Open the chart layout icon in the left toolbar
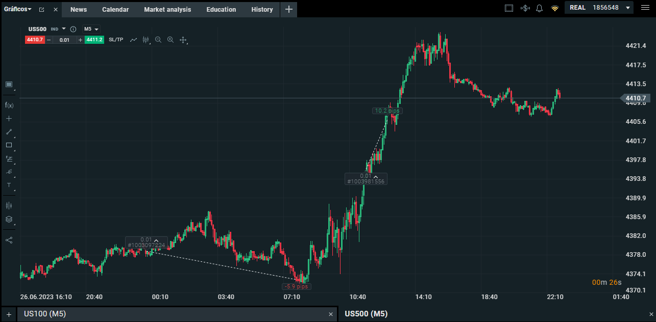 pos(9,84)
